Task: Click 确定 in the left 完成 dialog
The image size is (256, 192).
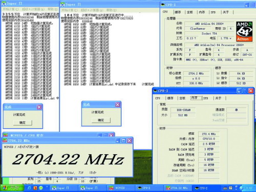Action: click(23, 122)
